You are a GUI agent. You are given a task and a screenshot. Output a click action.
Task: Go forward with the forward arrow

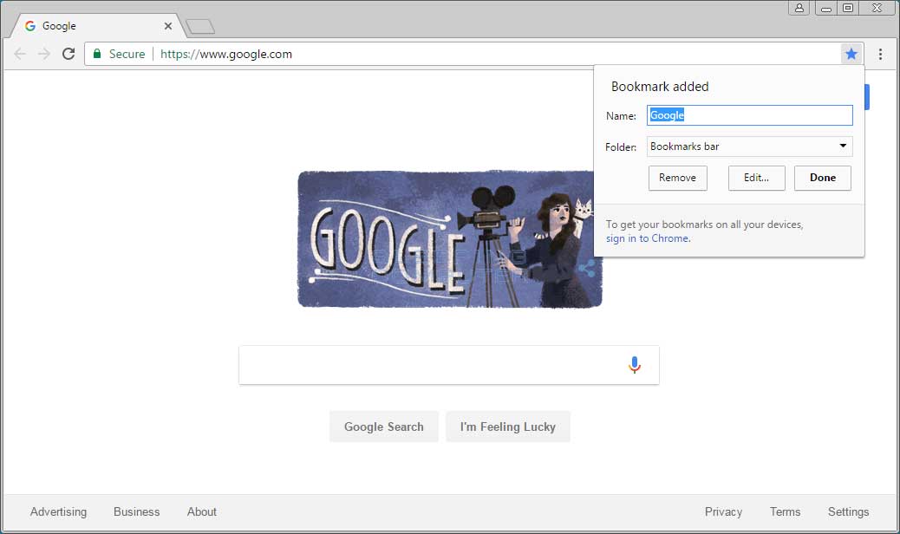click(x=43, y=54)
